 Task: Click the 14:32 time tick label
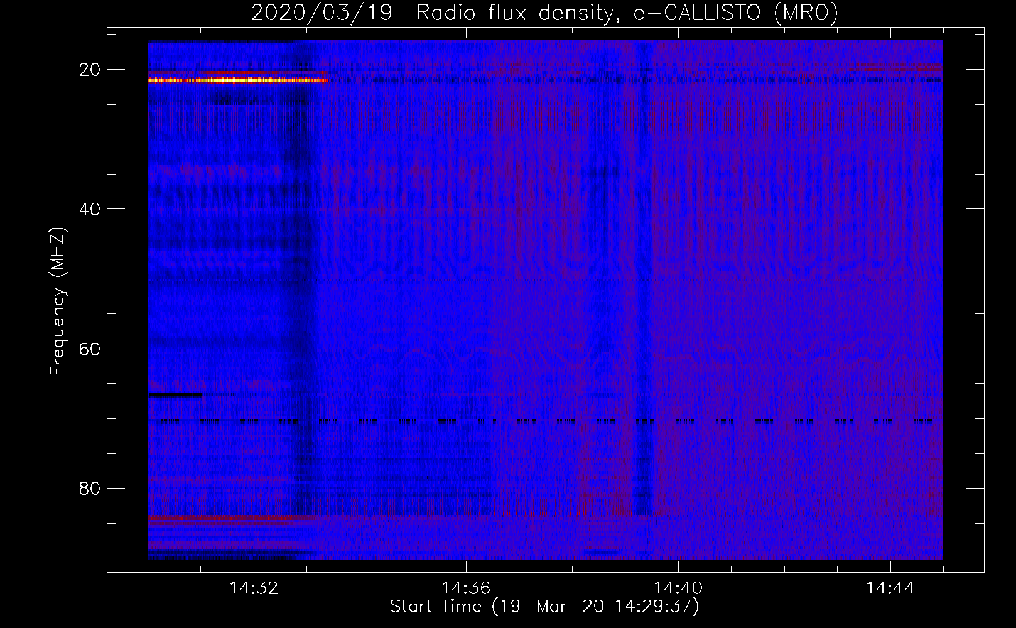[x=254, y=588]
